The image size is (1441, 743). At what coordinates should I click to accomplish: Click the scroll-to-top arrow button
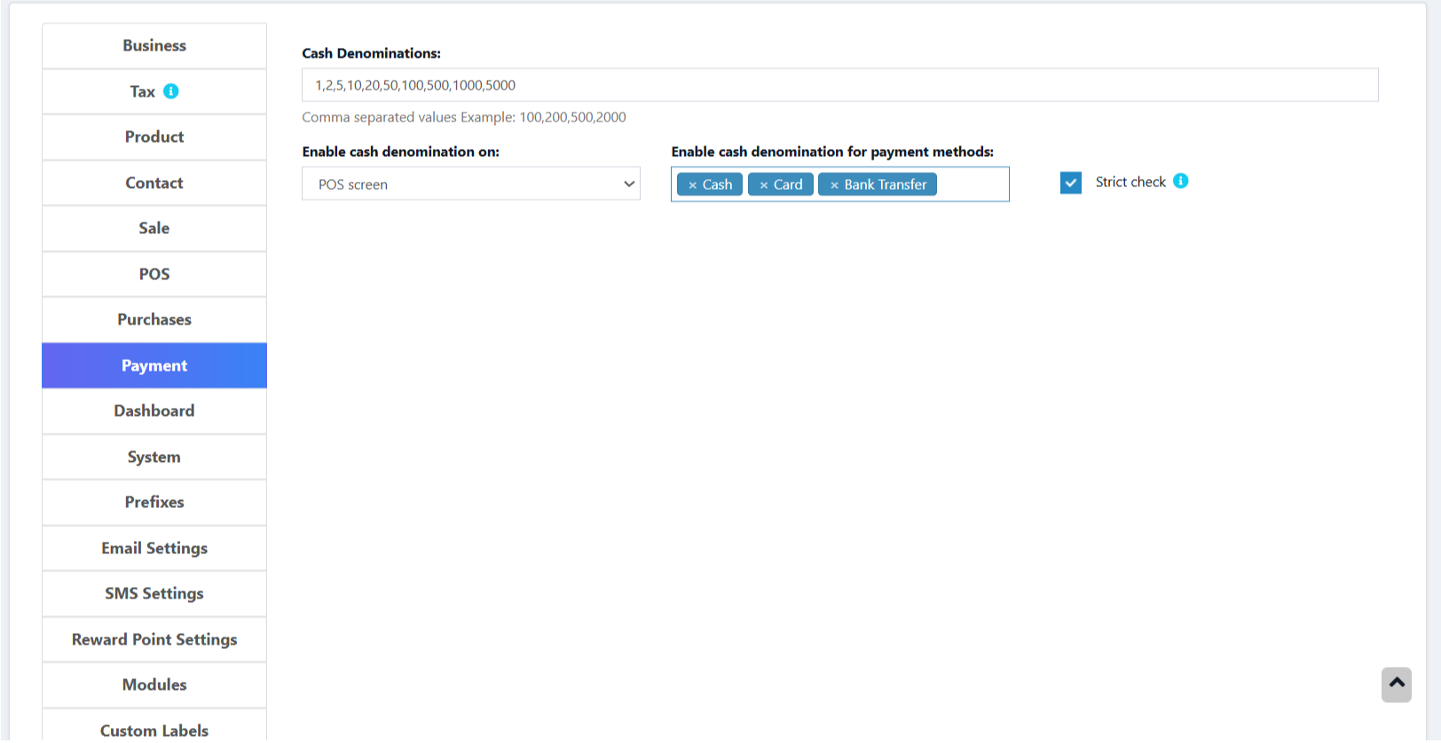click(x=1396, y=684)
